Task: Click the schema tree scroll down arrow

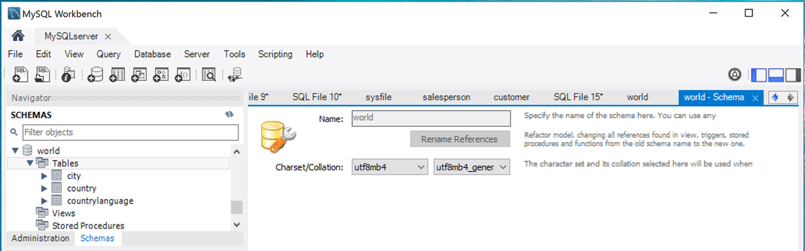Action: tap(237, 225)
